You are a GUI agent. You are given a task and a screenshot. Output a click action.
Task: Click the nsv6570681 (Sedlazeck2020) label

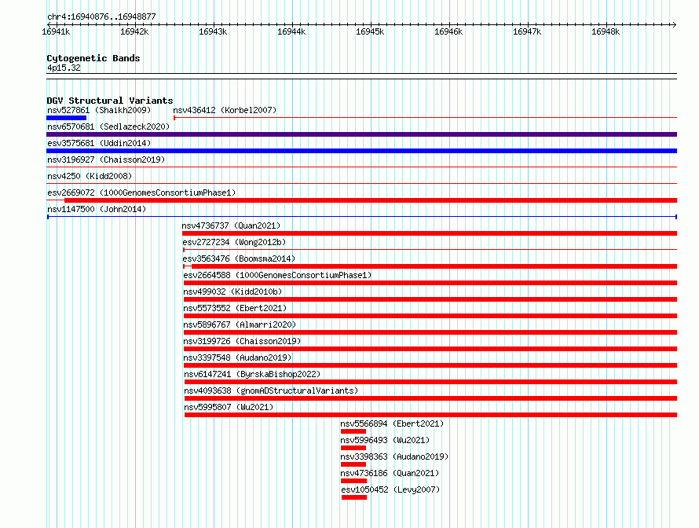108,126
